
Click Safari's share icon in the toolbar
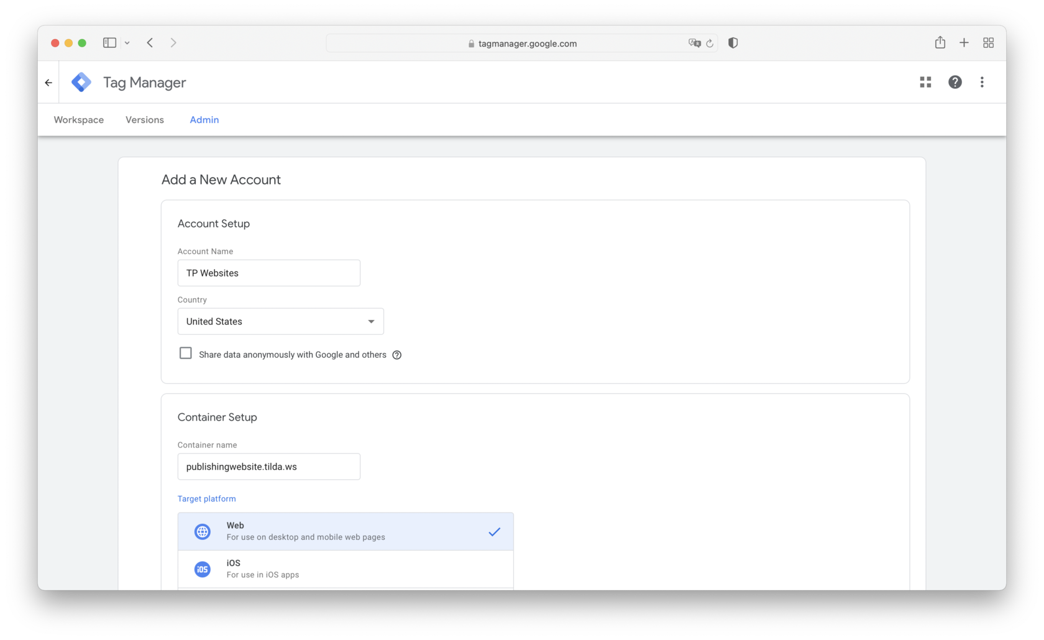pos(940,42)
